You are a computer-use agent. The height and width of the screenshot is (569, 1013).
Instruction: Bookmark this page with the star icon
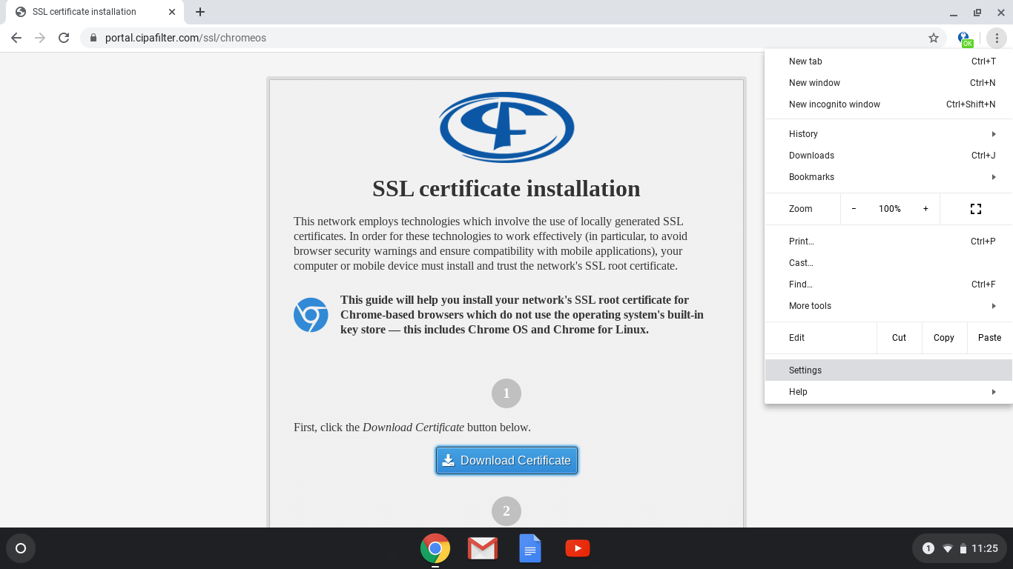(x=934, y=38)
